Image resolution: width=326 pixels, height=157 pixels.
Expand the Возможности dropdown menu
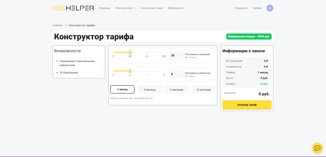pos(177,8)
